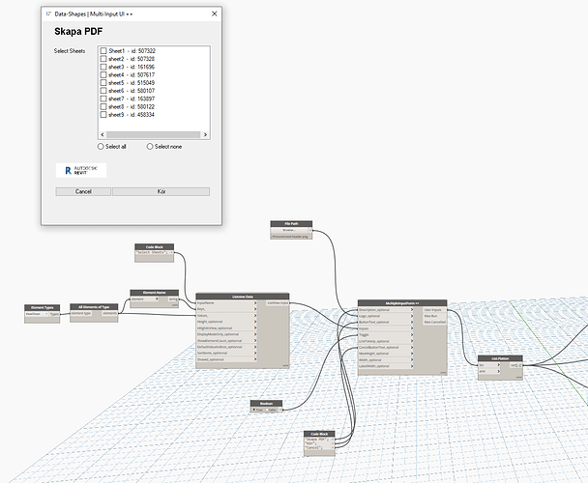The width and height of the screenshot is (588, 483).
Task: Click the Was Cancelled output port
Action: pos(434,323)
